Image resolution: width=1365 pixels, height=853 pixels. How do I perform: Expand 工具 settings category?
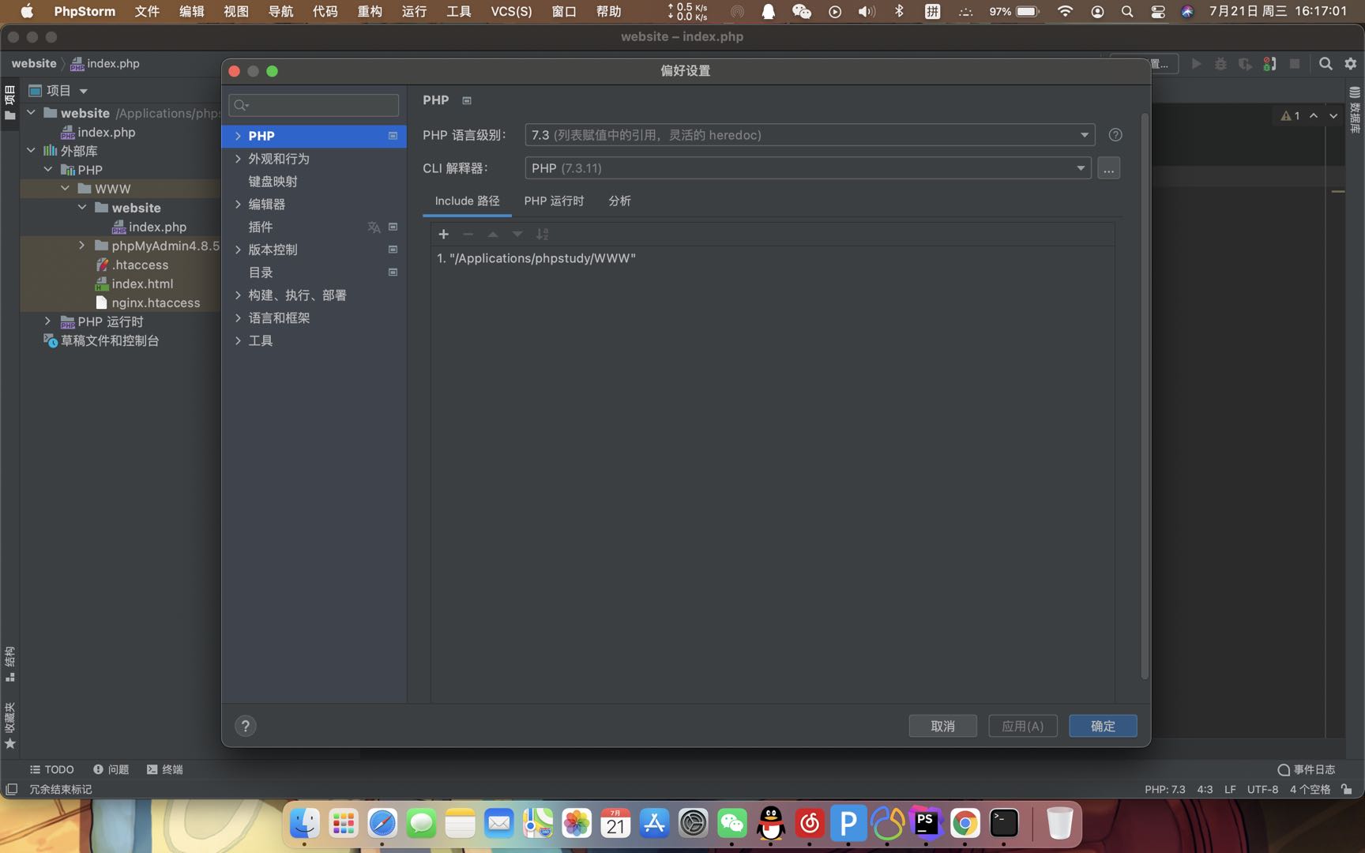[x=238, y=341]
